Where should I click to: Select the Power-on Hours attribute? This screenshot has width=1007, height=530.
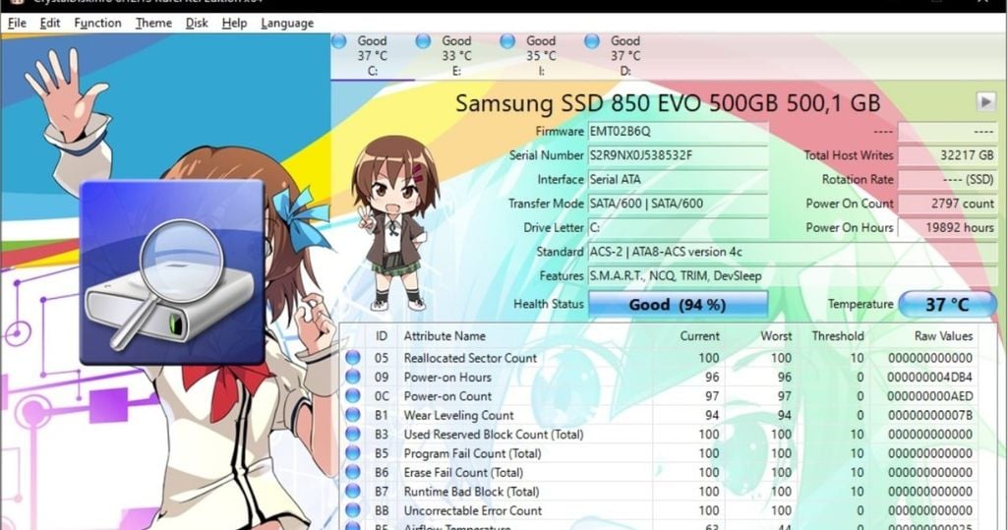447,378
